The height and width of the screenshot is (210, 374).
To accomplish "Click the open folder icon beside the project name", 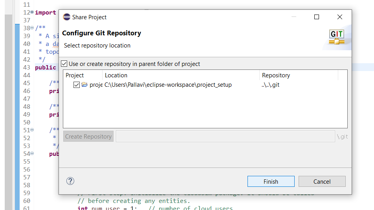I will (x=84, y=85).
